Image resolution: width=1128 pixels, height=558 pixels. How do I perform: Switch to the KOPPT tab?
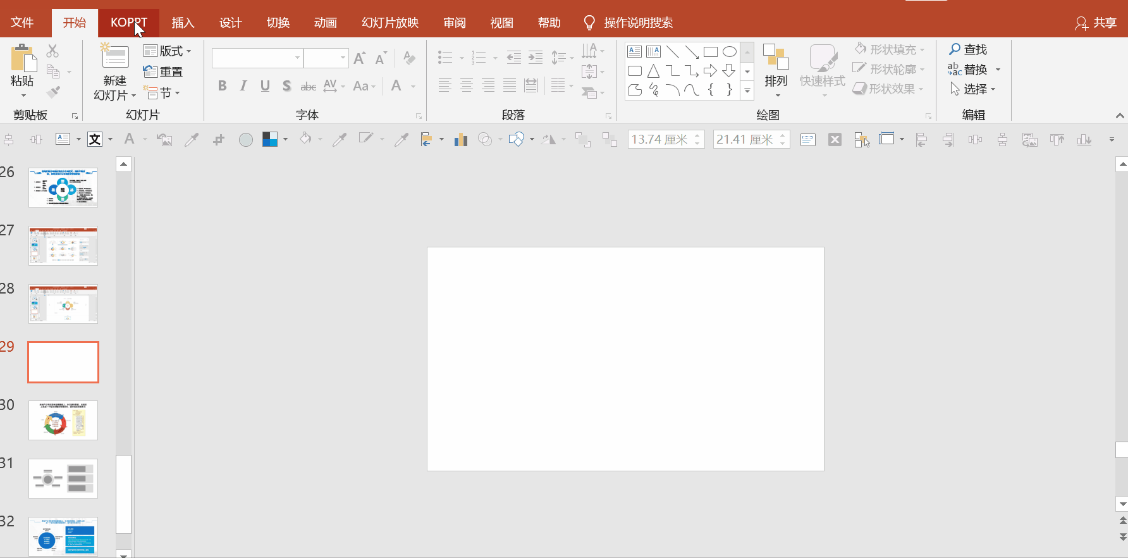click(x=129, y=23)
